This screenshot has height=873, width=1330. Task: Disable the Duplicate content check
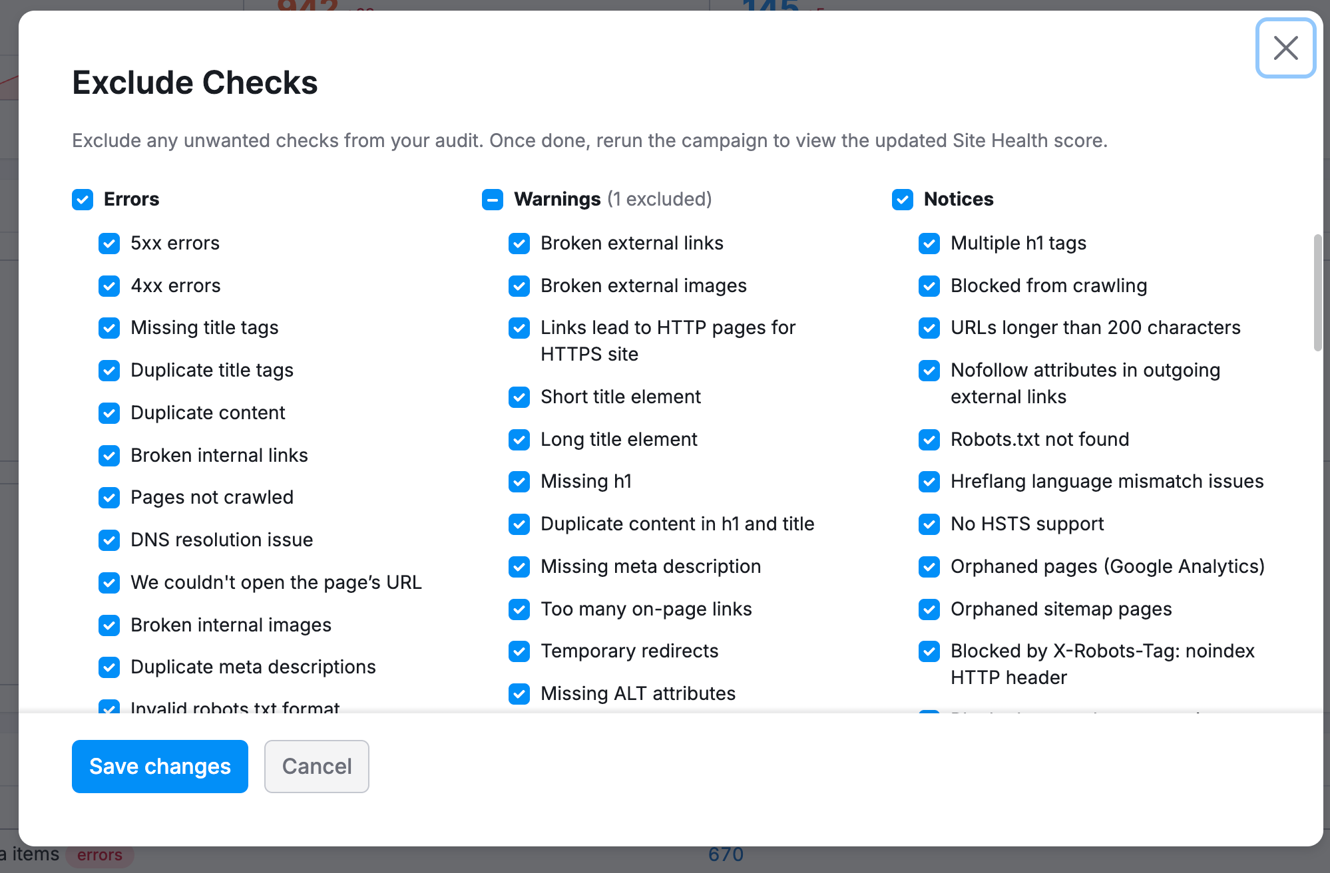[109, 413]
